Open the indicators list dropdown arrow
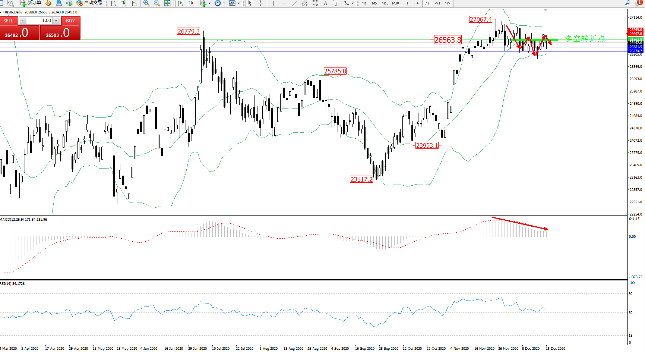645x352 pixels. 209,3
